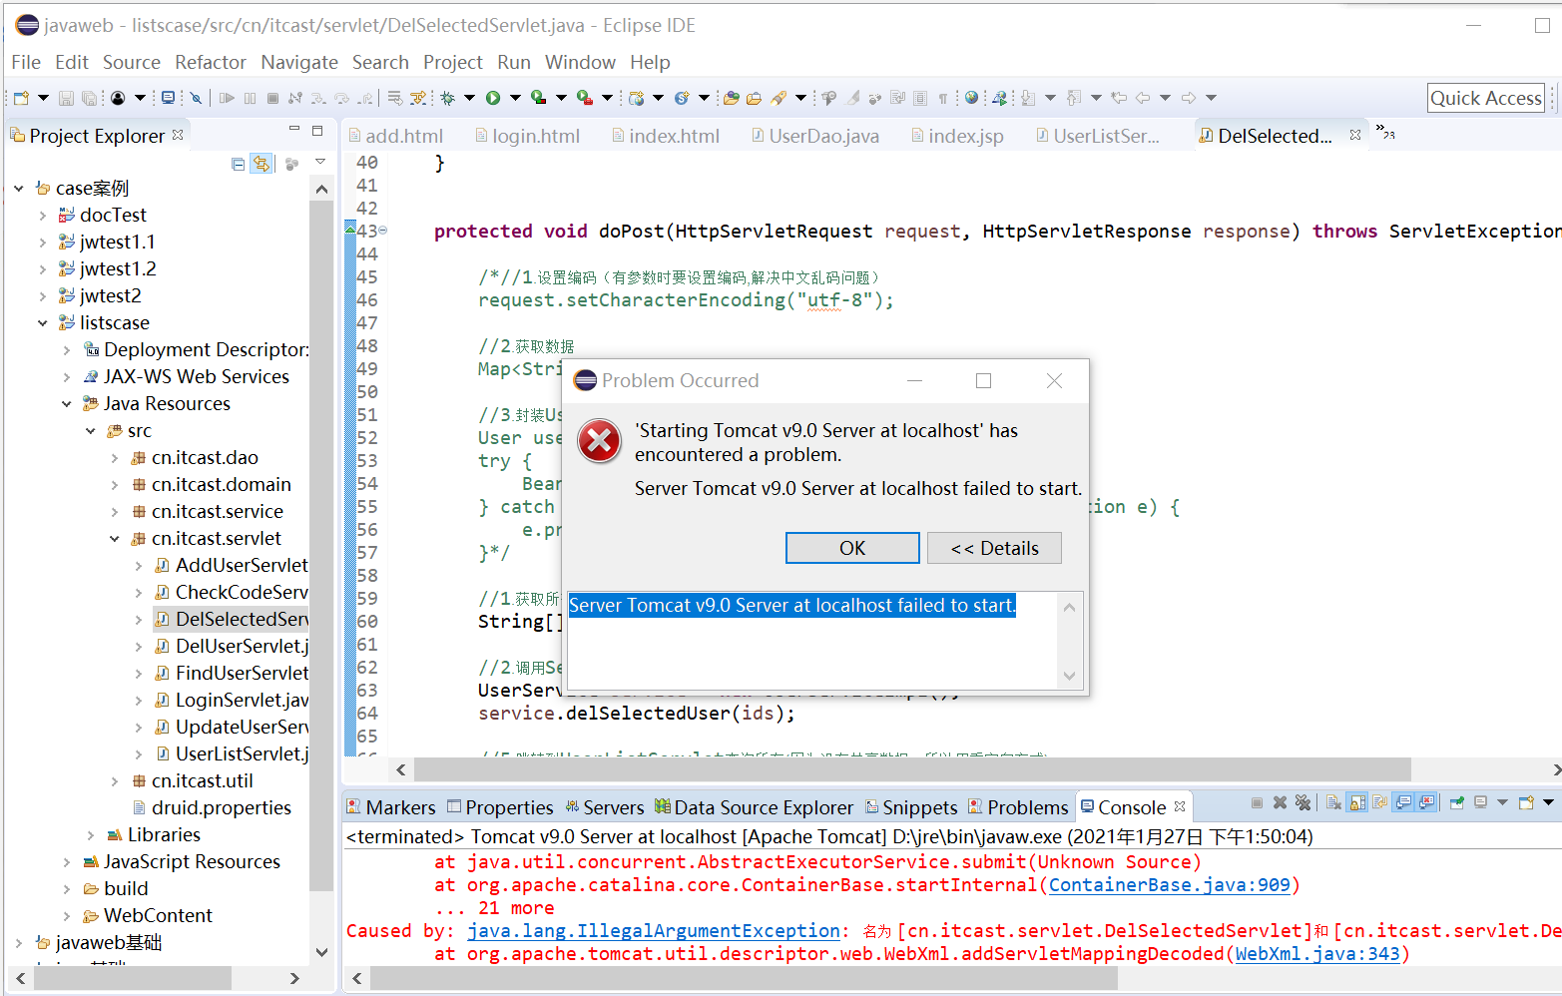Click the ContainerBase.java:909 link in Console
This screenshot has height=996, width=1562.
pos(1170,885)
